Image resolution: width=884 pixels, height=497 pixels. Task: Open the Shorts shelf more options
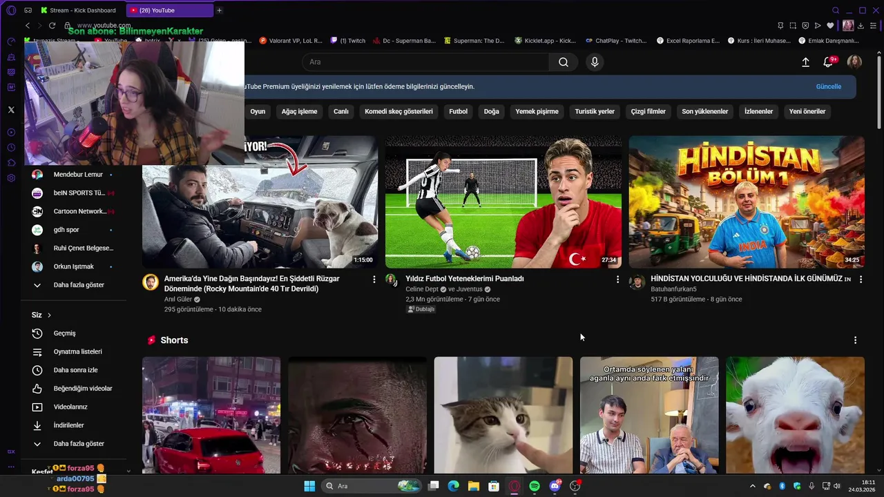point(855,340)
